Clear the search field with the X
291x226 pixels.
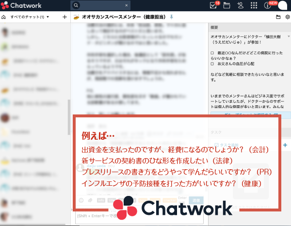(127, 5)
